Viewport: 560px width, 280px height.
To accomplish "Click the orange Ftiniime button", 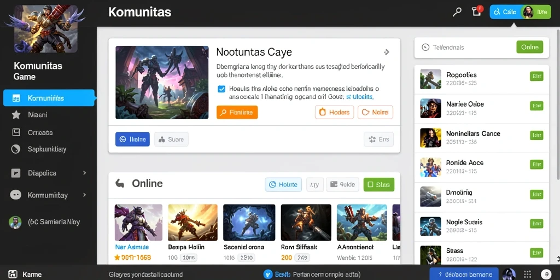I will coord(237,112).
